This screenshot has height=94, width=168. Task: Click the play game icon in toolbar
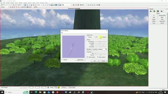point(88,5)
